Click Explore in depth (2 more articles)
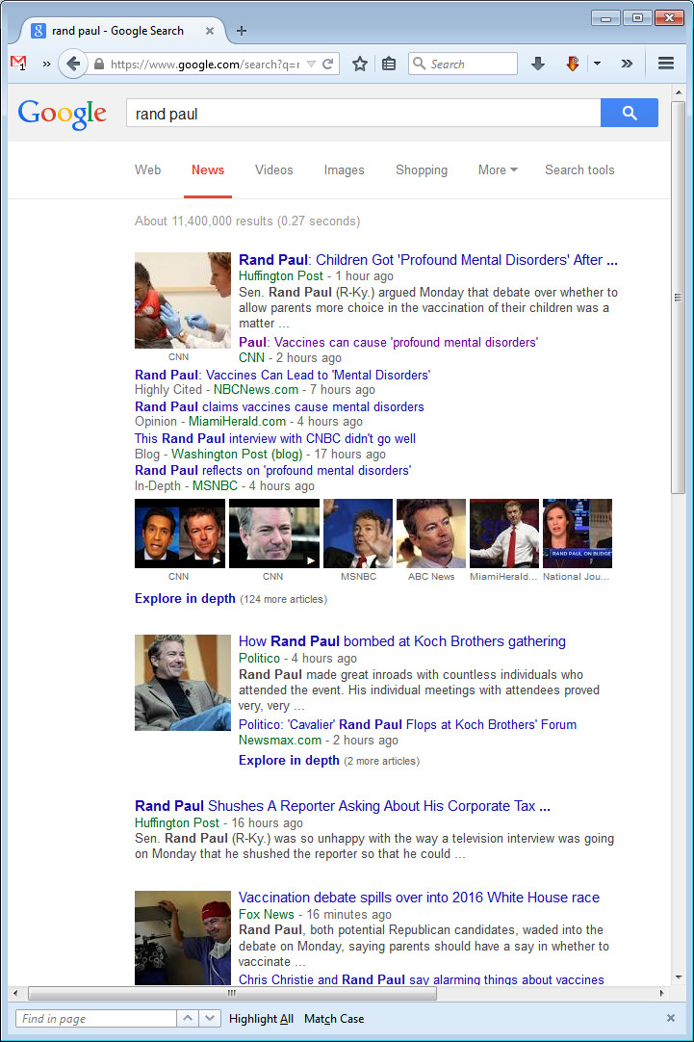This screenshot has width=694, height=1042. click(x=289, y=760)
